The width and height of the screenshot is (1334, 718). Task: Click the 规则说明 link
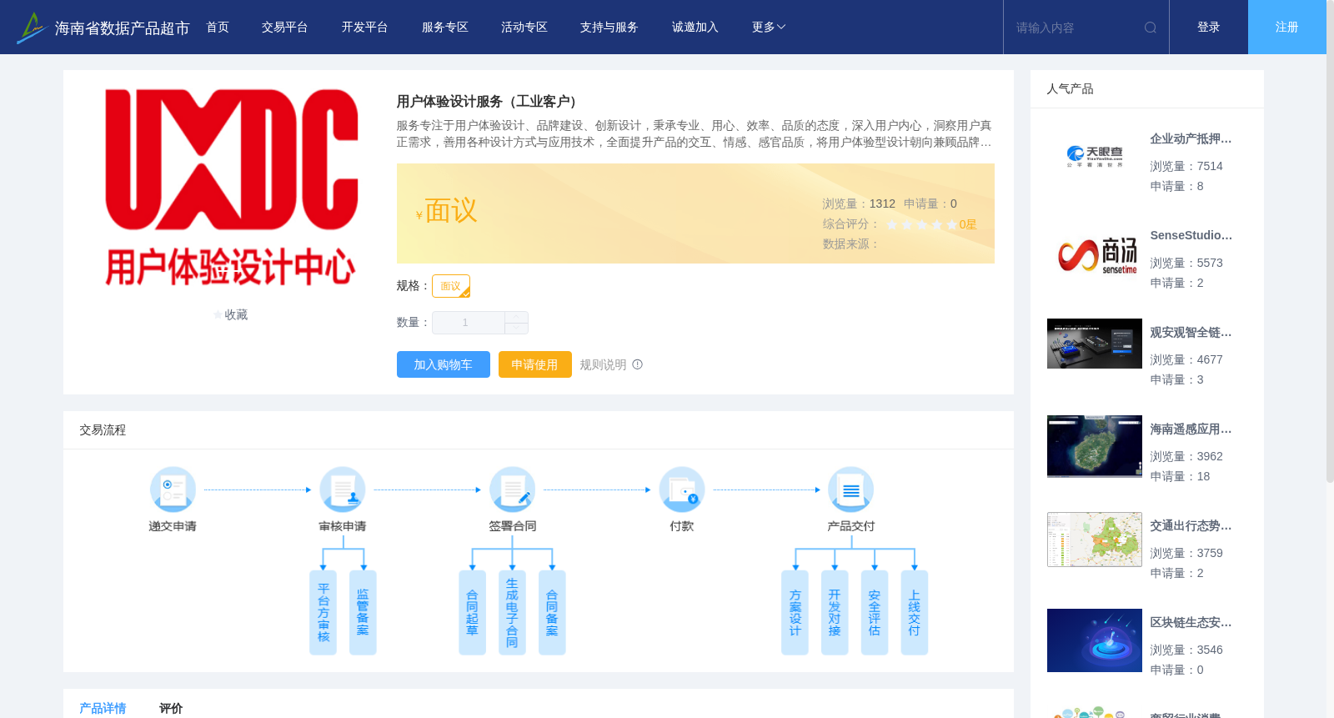[603, 364]
